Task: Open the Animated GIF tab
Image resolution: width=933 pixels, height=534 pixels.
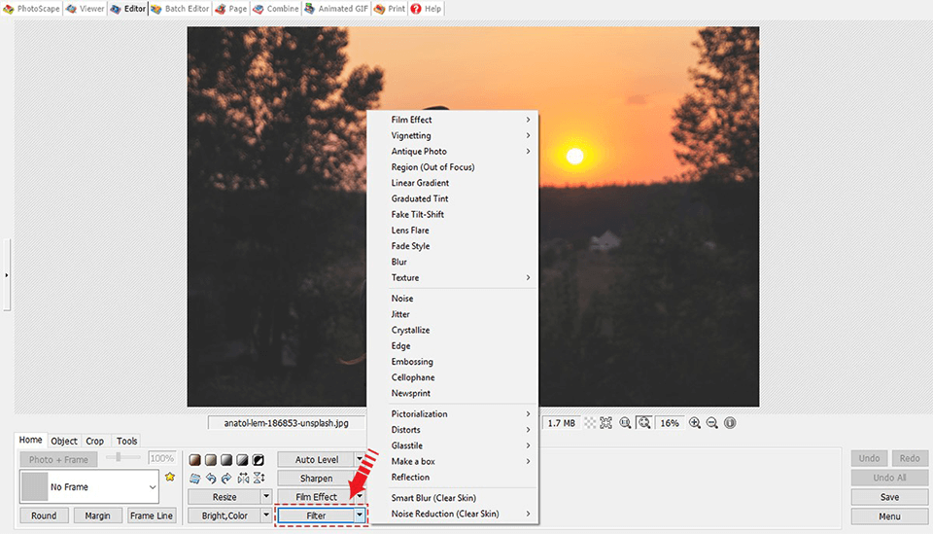Action: tap(336, 9)
